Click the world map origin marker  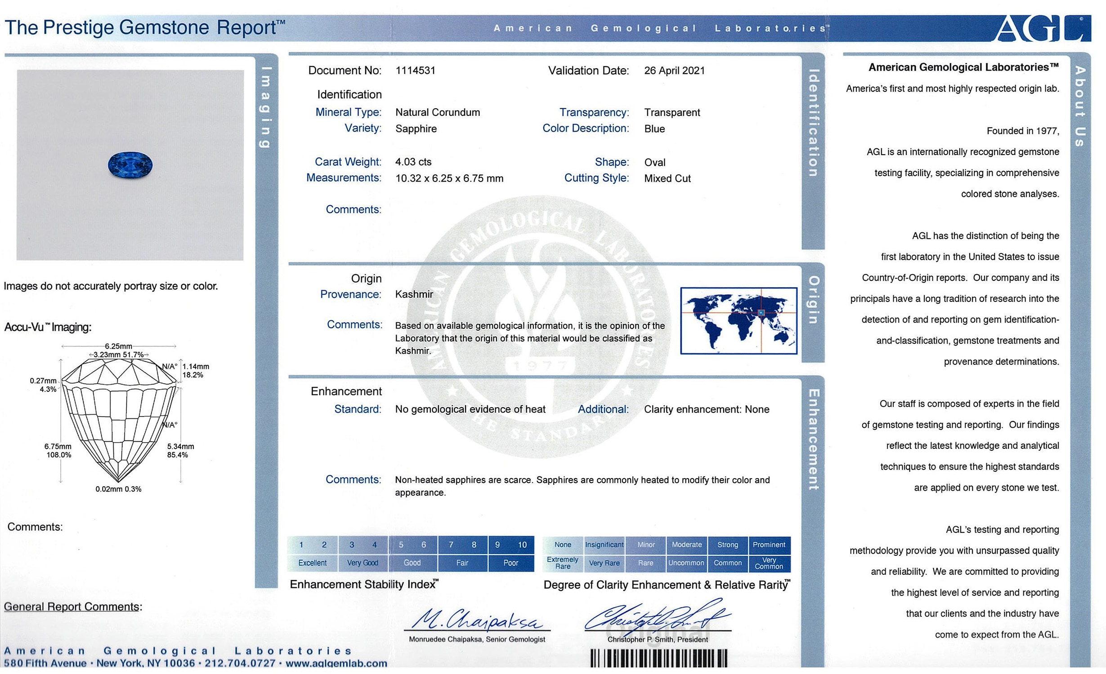coord(761,313)
